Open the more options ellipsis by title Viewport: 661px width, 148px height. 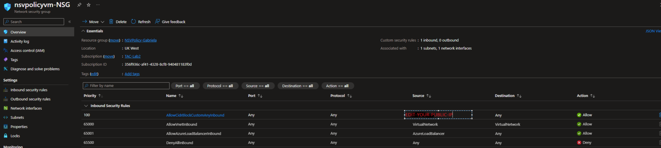click(98, 5)
